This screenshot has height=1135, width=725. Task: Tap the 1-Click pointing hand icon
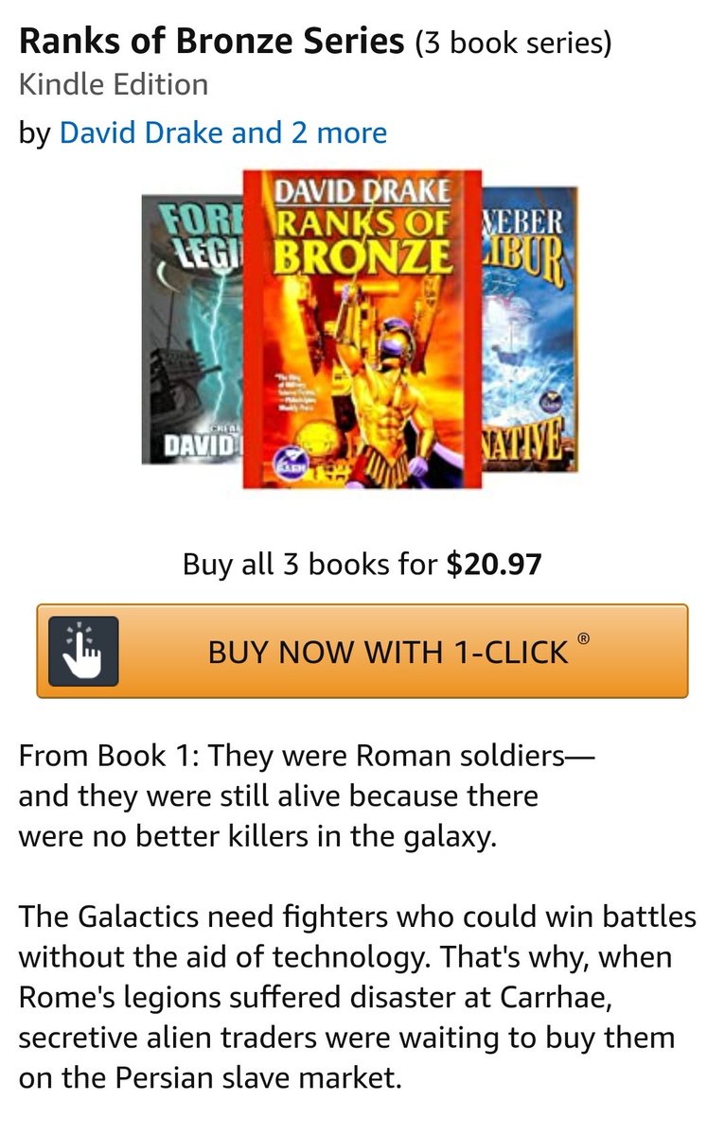pyautogui.click(x=83, y=651)
